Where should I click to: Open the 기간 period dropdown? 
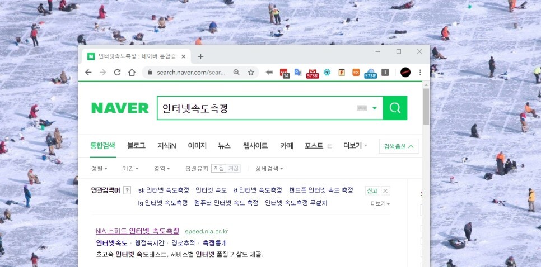click(x=130, y=169)
